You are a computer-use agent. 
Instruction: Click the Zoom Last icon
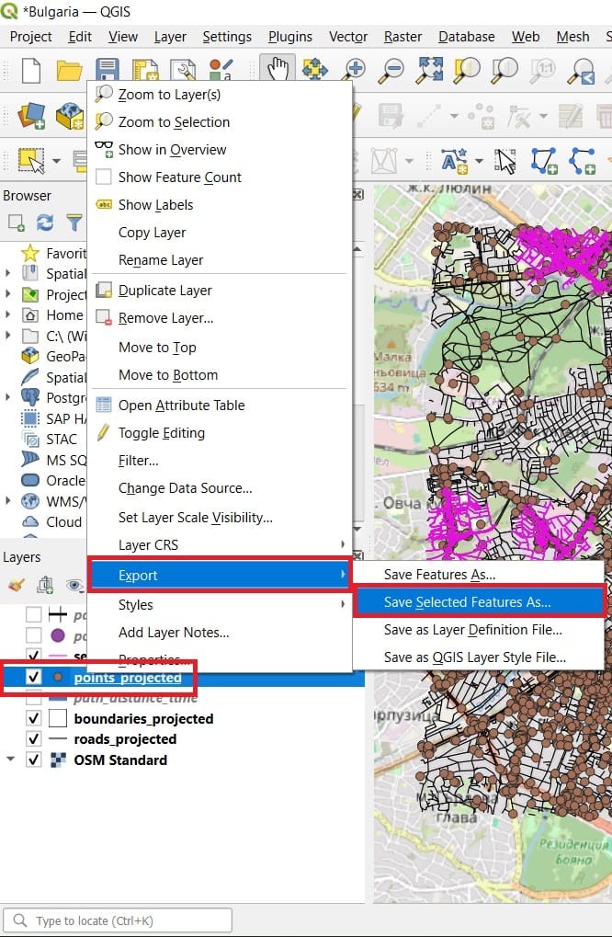(583, 71)
